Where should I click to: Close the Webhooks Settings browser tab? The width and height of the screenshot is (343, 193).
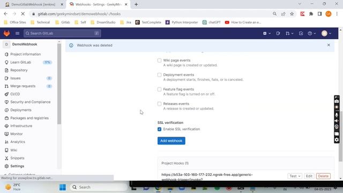(x=126, y=4)
